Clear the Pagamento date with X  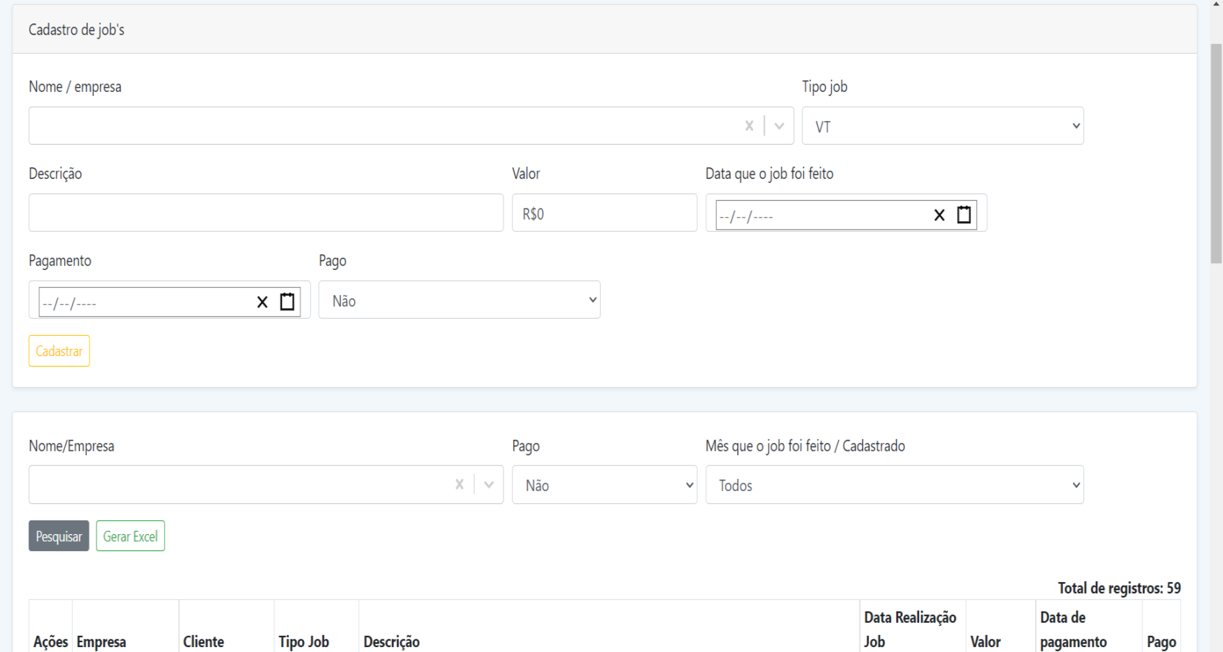pyautogui.click(x=262, y=302)
